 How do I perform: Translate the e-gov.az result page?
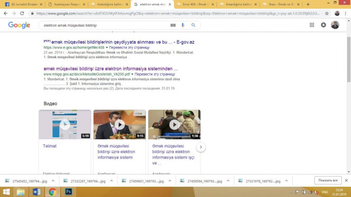(x=129, y=47)
